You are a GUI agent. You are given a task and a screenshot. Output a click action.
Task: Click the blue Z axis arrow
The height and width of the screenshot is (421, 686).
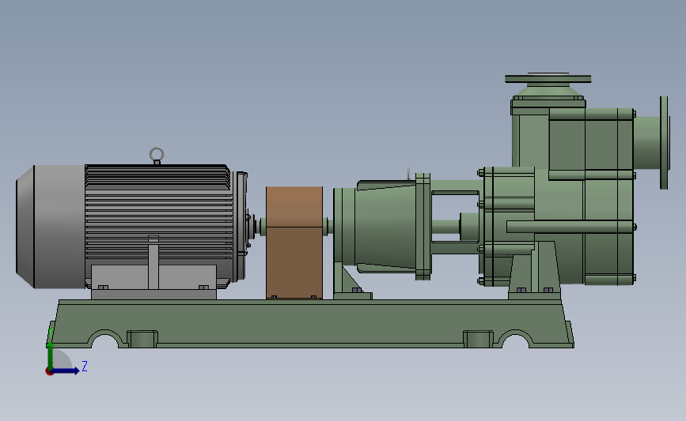point(66,370)
